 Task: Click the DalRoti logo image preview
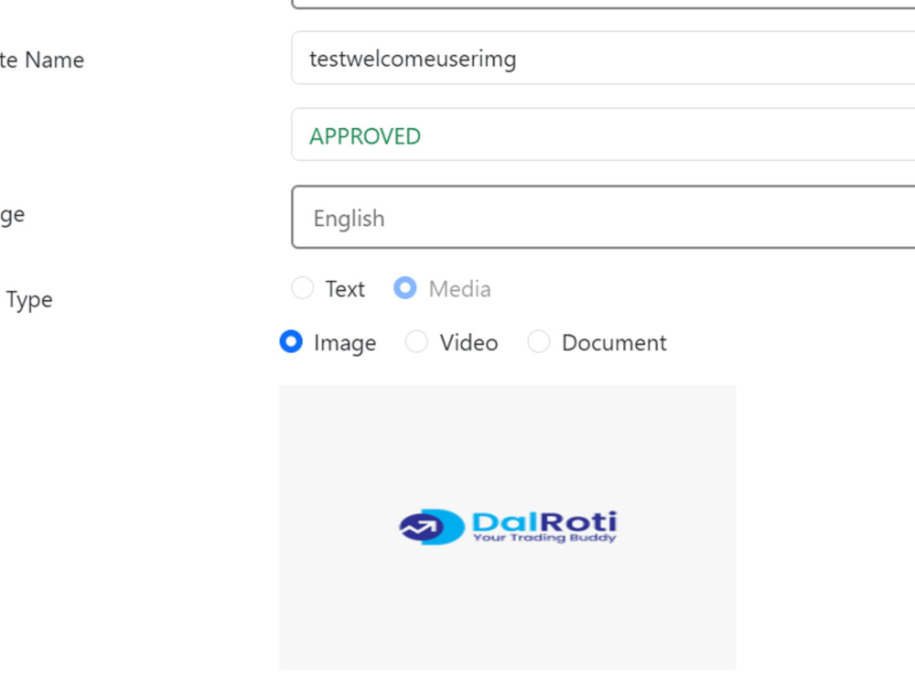point(508,527)
